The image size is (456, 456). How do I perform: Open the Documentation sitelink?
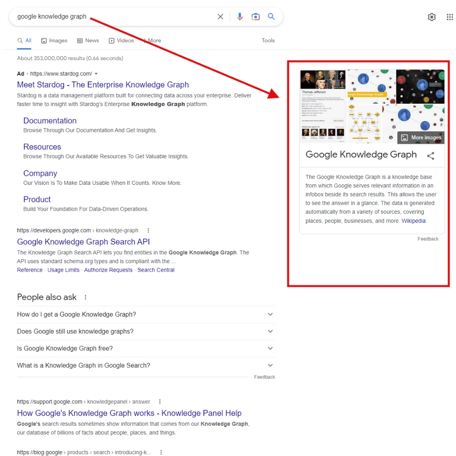50,121
